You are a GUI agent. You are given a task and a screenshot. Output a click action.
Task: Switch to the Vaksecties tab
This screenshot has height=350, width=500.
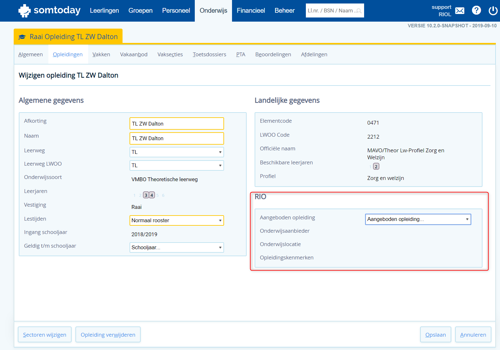coord(170,55)
